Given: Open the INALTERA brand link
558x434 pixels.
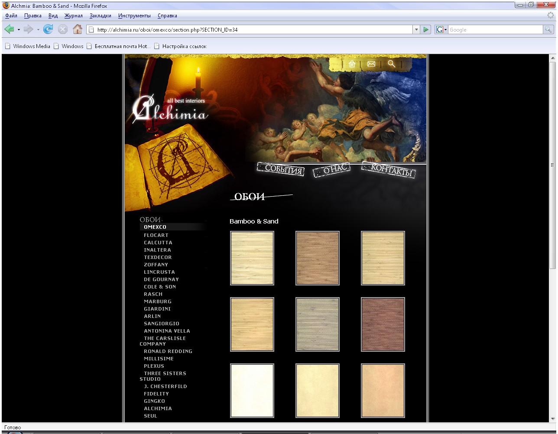Looking at the screenshot, I should click(157, 250).
